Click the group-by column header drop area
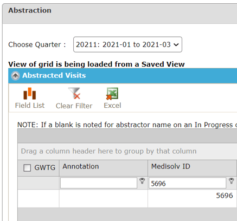The height and width of the screenshot is (221, 237). [x=127, y=151]
